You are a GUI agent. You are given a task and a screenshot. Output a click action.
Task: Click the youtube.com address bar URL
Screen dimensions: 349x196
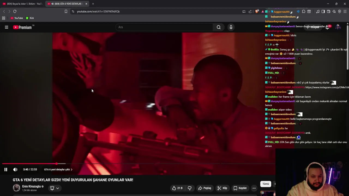pos(98,11)
